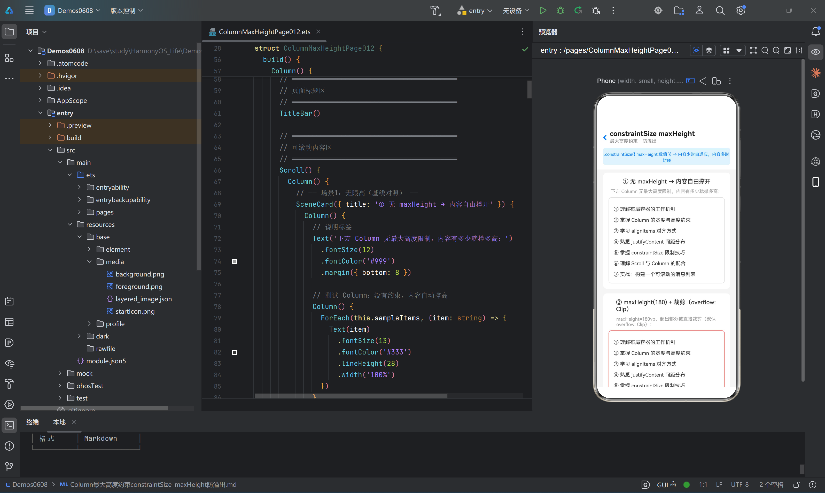Click the markdown file breadcrumb in status bar
Viewport: 825px width, 493px height.
[148, 485]
